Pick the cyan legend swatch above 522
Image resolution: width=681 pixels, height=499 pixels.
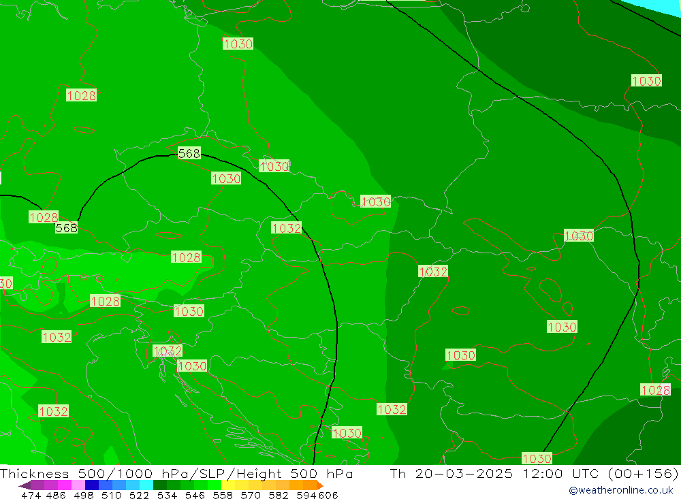coord(146,485)
